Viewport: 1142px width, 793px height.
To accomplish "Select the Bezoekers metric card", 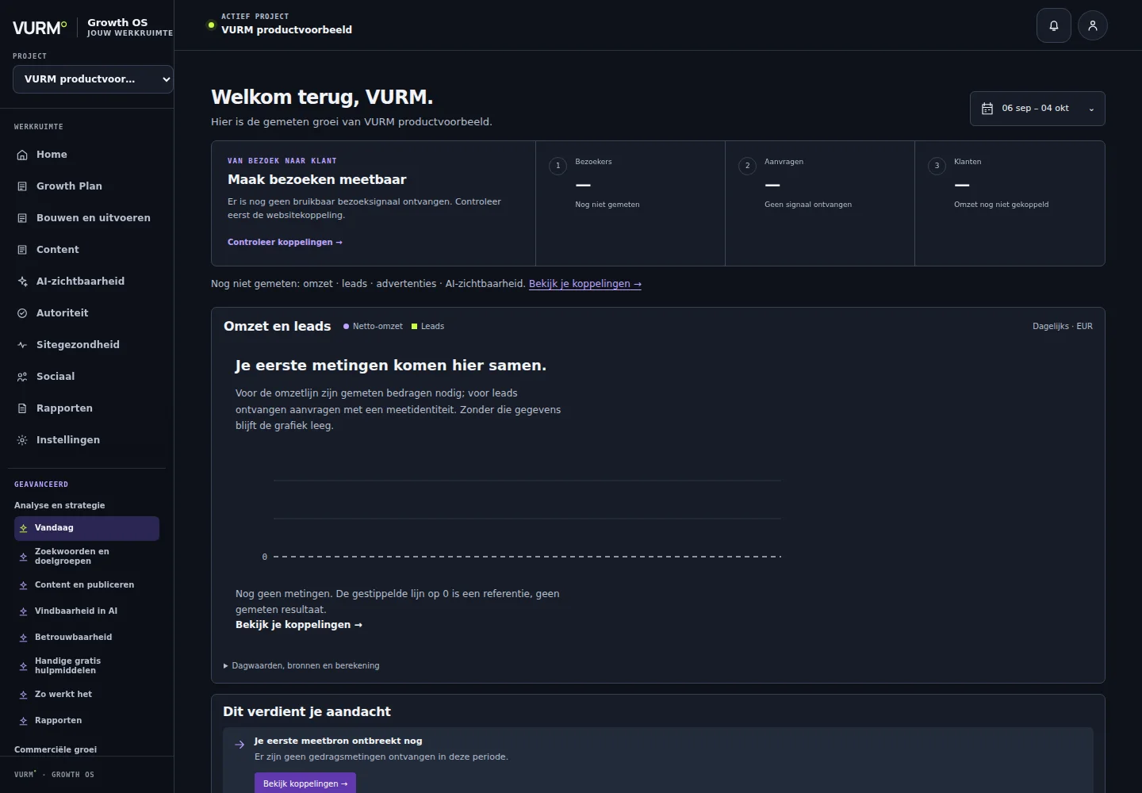I will pyautogui.click(x=630, y=203).
